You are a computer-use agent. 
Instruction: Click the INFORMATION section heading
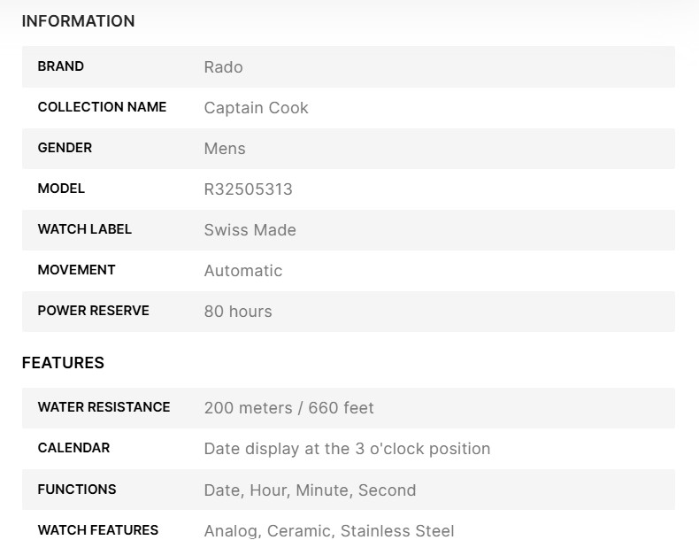click(78, 21)
